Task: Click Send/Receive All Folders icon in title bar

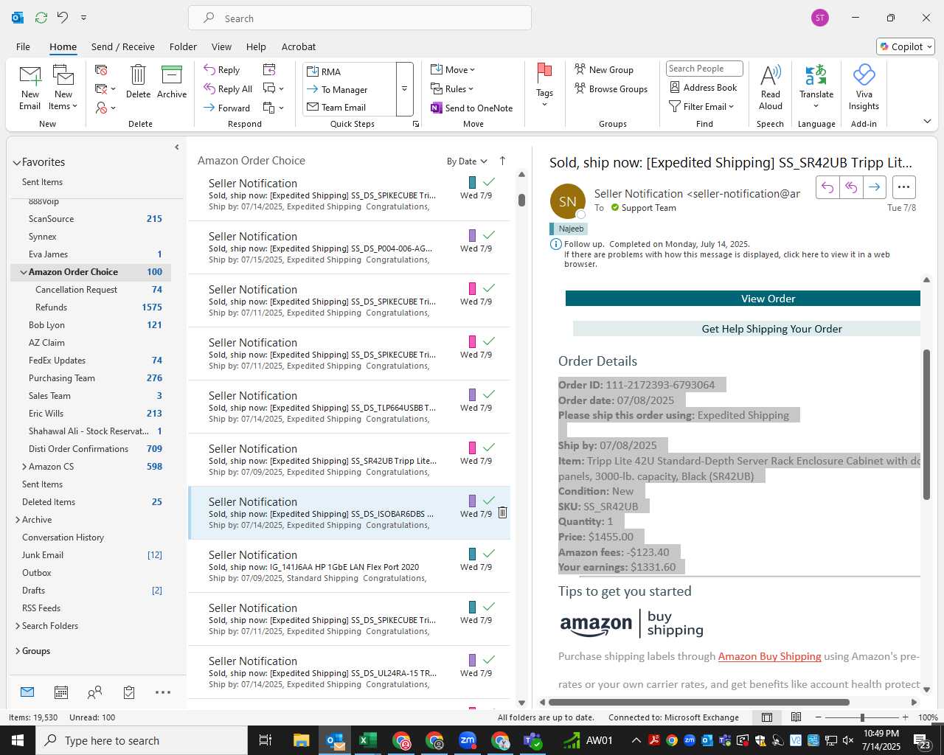Action: (x=41, y=18)
